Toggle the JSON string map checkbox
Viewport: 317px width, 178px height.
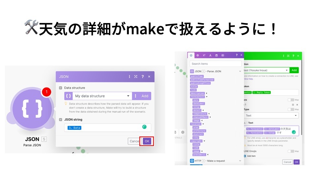point(60,119)
